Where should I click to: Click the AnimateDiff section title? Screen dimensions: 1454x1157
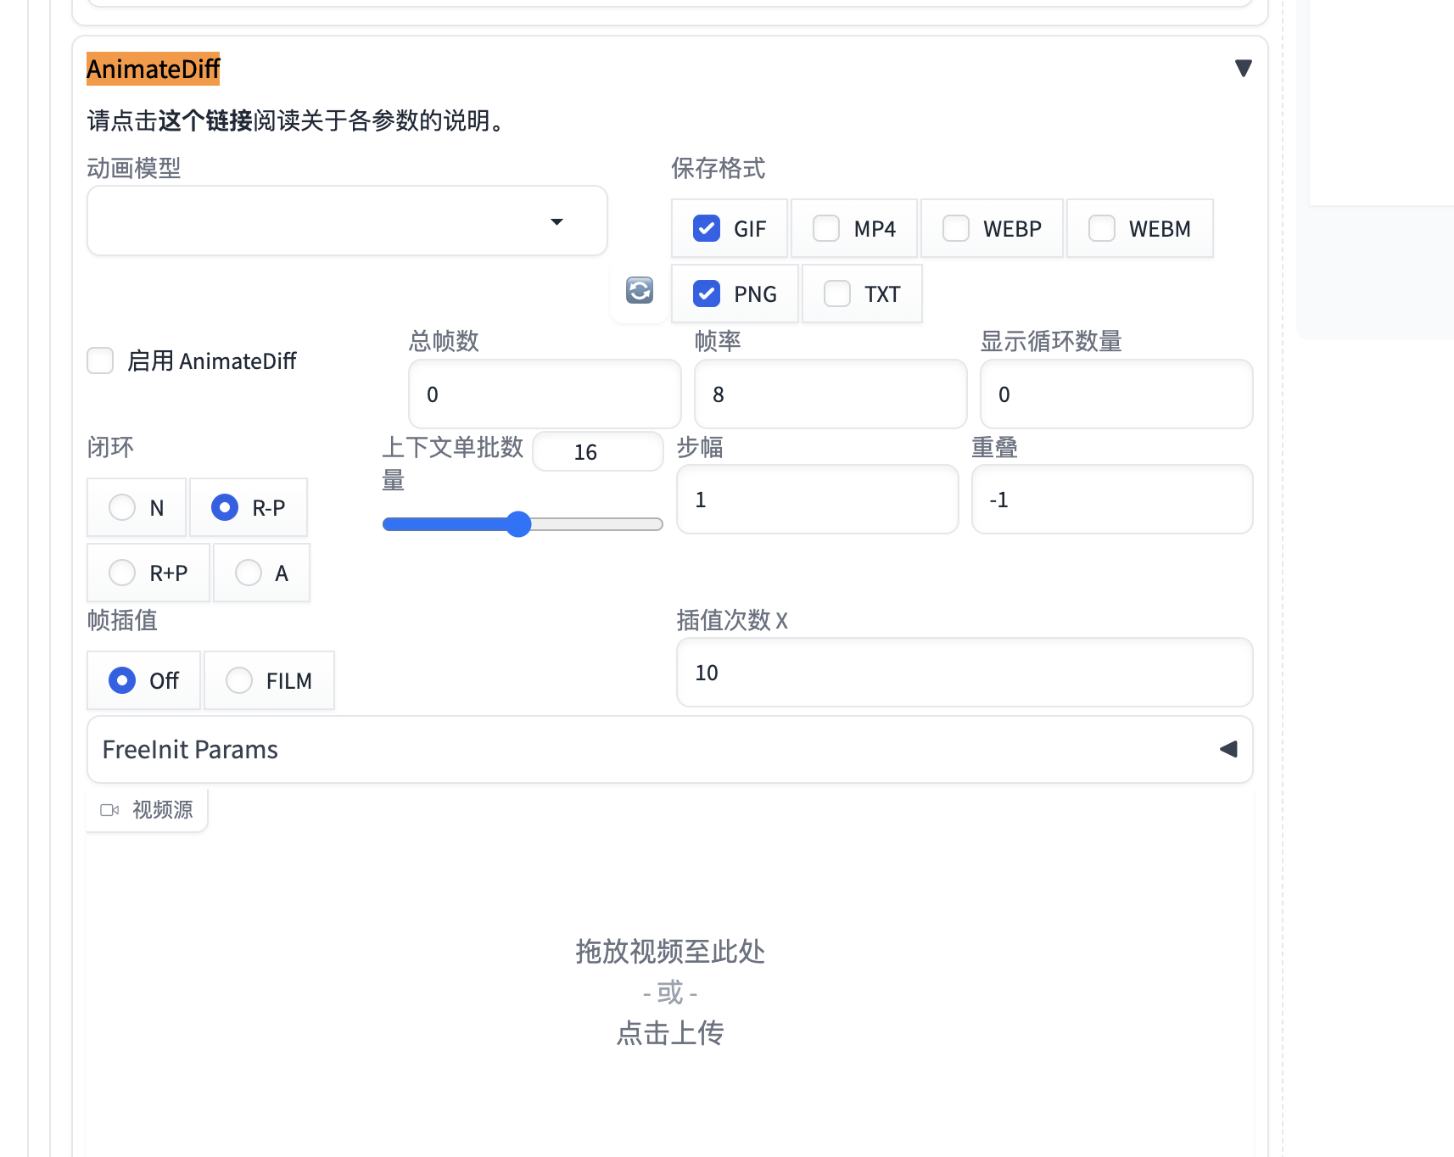154,69
